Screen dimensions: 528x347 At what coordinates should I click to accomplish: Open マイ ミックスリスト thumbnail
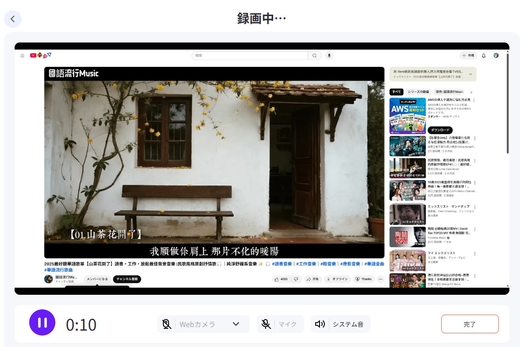(x=408, y=261)
